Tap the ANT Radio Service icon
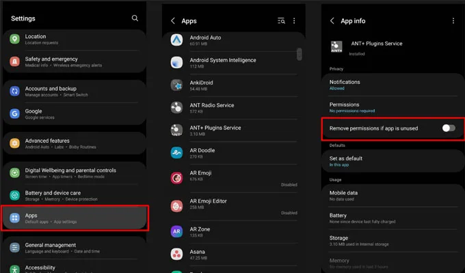 pyautogui.click(x=176, y=107)
